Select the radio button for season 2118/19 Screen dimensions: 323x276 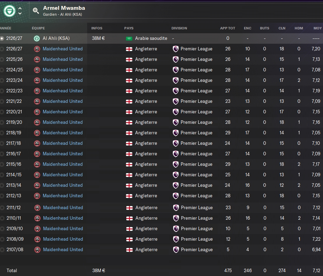[2, 133]
